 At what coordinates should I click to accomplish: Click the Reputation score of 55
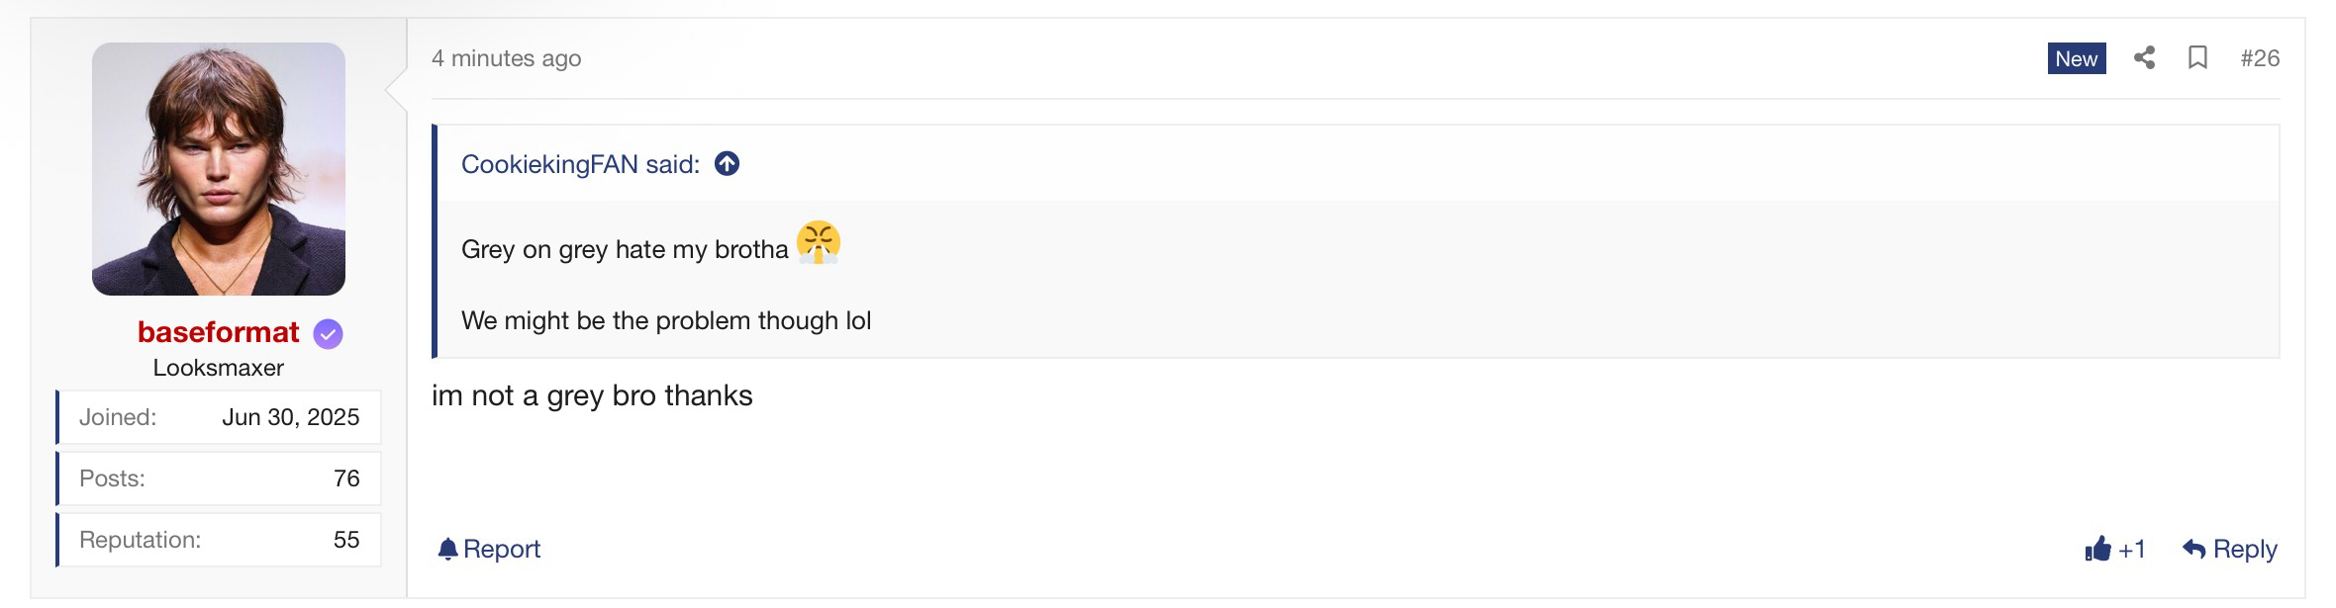coord(346,540)
